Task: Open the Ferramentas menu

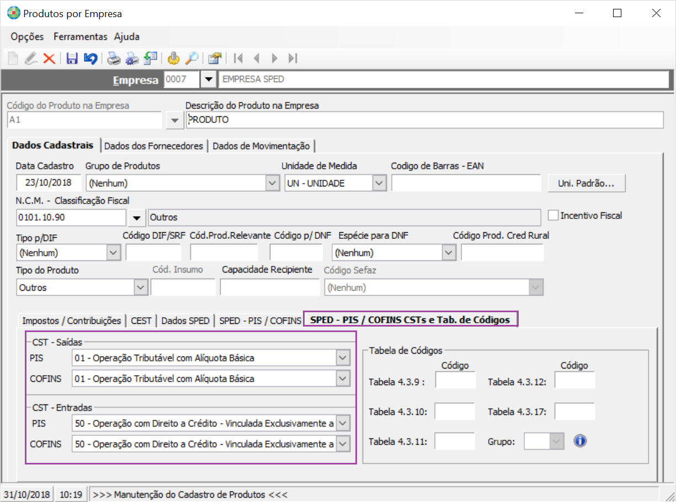Action: point(80,37)
